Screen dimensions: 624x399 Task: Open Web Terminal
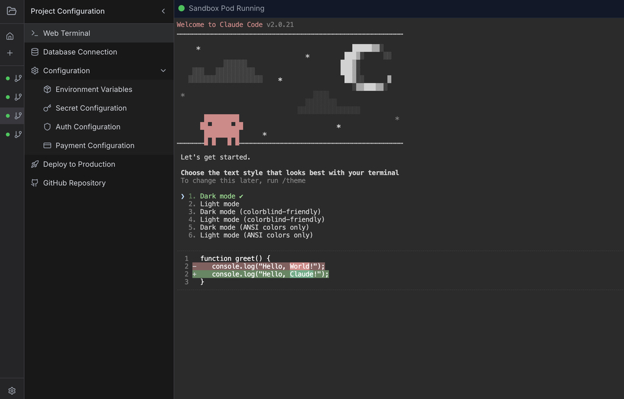pos(99,33)
